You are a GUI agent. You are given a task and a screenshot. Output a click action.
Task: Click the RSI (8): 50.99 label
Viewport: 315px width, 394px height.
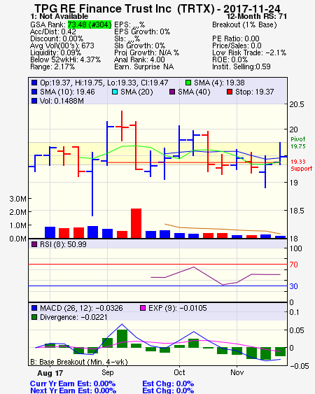(x=63, y=244)
